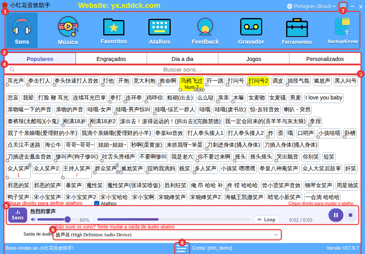Click the globe language icon
Screen dimensions: 365x254
point(290,6)
